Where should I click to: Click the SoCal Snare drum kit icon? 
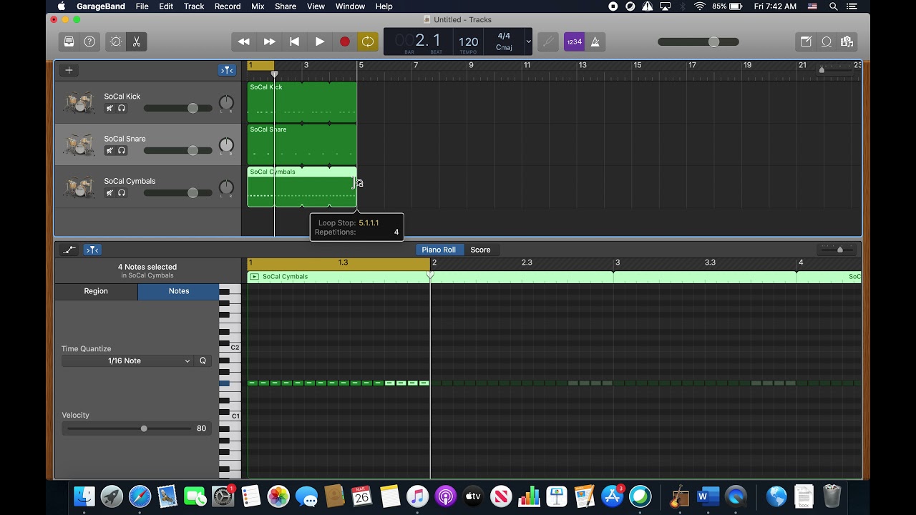[x=79, y=144]
